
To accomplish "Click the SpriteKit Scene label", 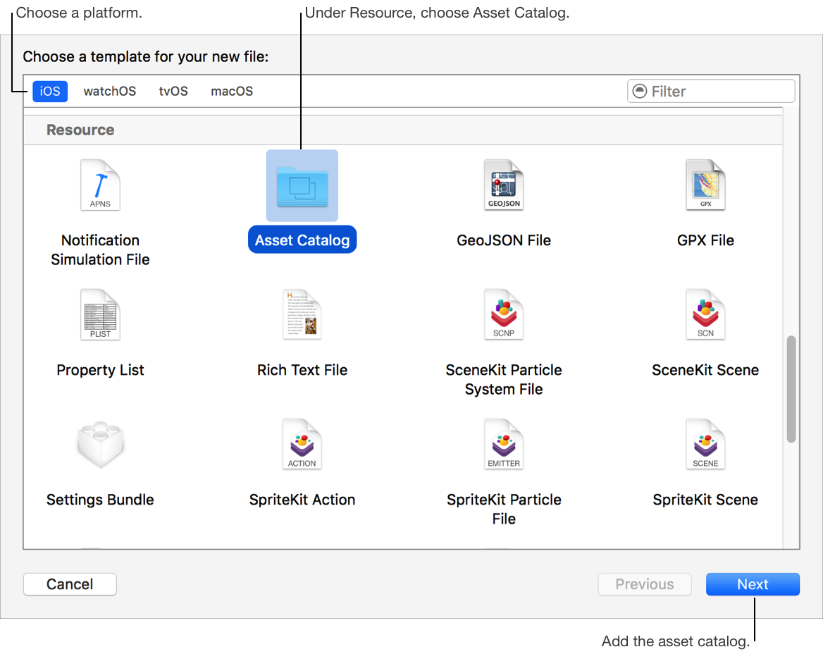I will click(705, 500).
